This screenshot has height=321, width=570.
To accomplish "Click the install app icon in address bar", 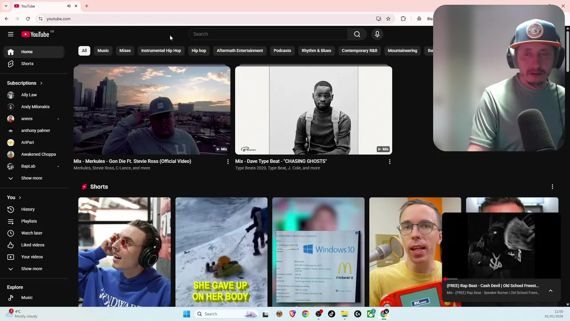I will point(379,19).
